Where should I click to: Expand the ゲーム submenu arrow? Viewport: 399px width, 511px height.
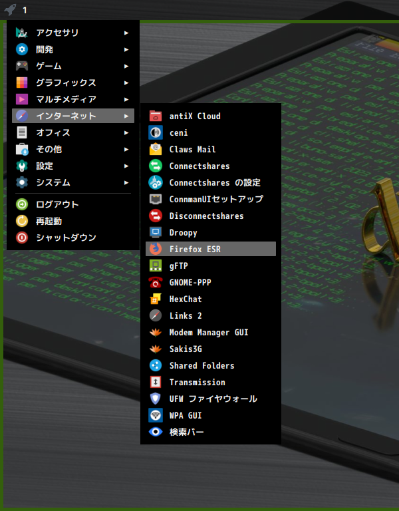(x=126, y=66)
